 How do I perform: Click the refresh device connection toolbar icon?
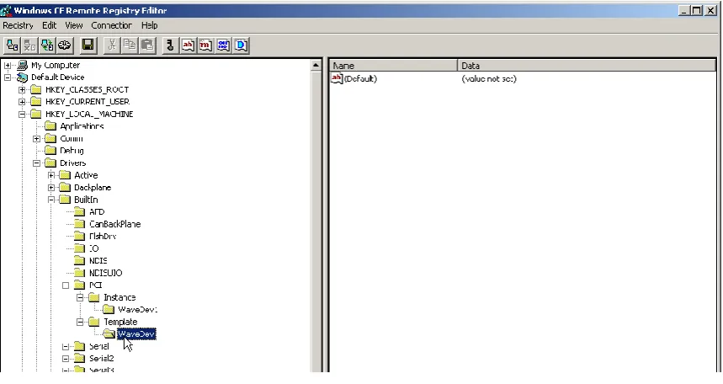coord(47,45)
